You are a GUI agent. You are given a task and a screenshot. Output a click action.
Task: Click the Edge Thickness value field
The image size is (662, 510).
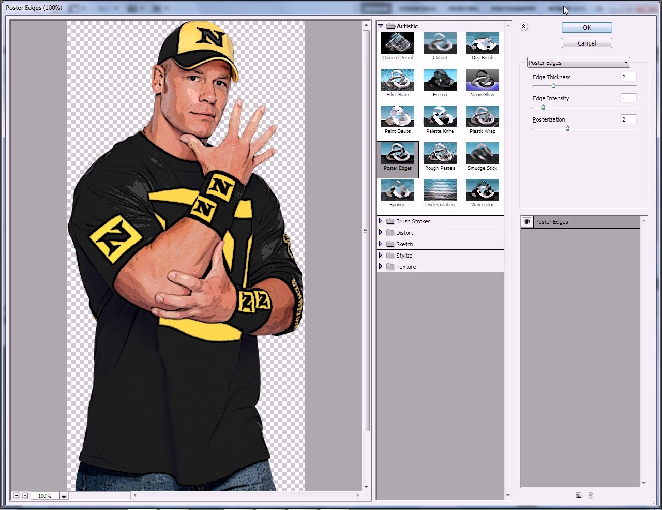(628, 77)
